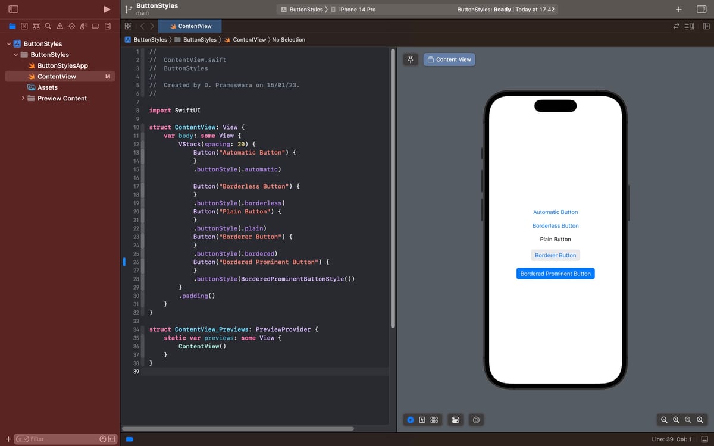
Task: Switch to Selectable preview mode
Action: point(422,420)
